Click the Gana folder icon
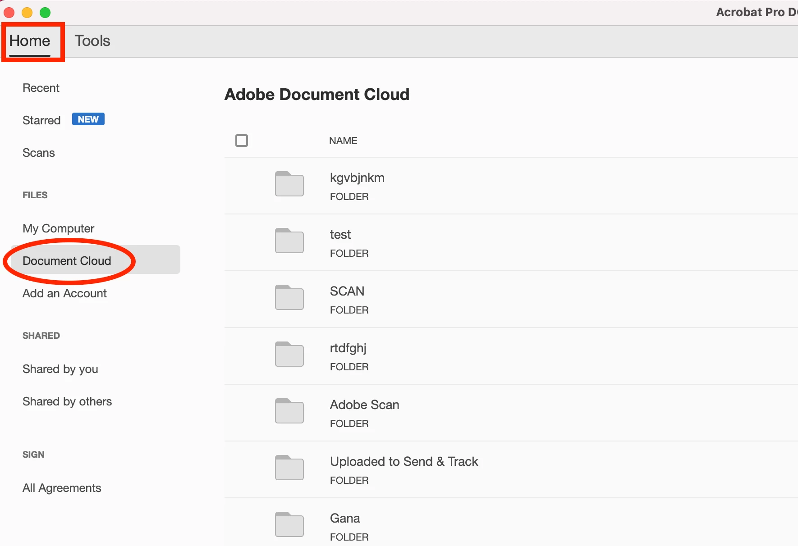This screenshot has height=546, width=798. click(x=289, y=524)
